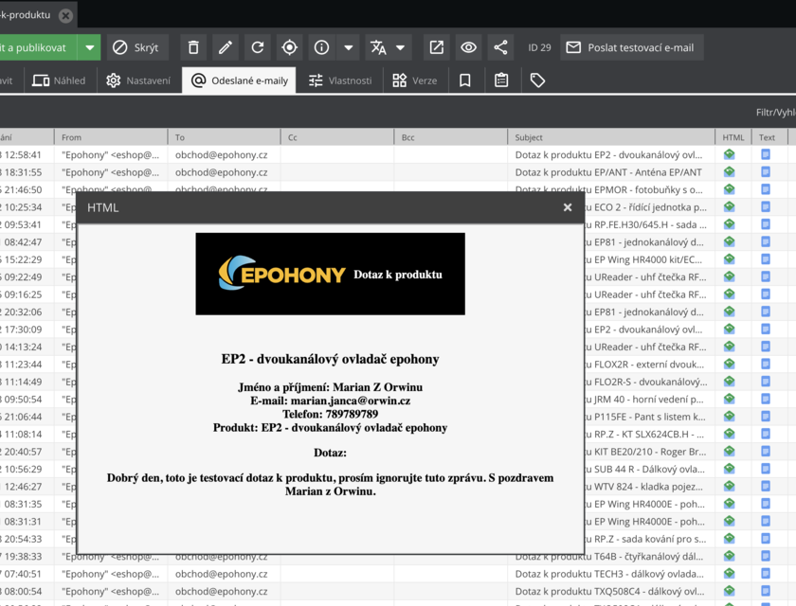Click the refresh reload icon
The width and height of the screenshot is (796, 606).
[258, 47]
